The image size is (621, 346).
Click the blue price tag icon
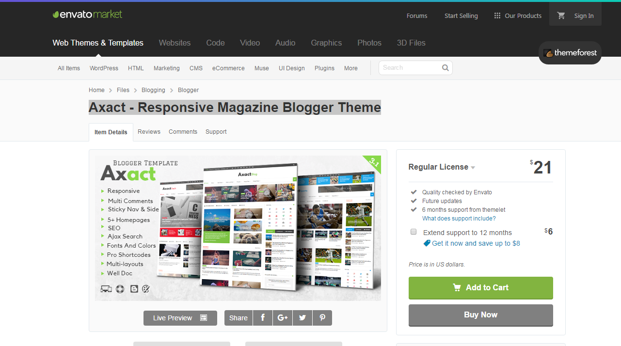pos(427,243)
